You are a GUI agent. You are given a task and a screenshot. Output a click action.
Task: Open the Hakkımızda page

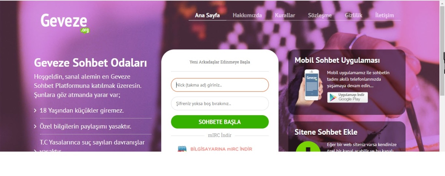click(247, 15)
